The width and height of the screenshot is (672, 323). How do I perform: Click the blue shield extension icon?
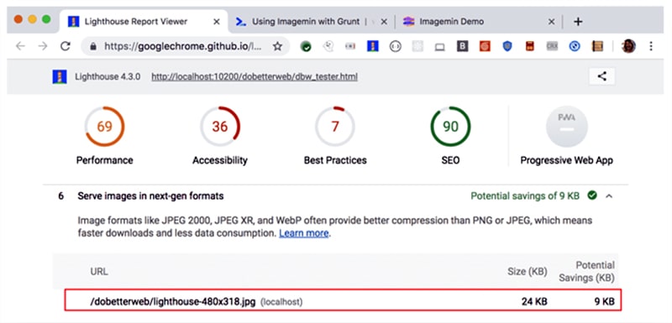(507, 46)
